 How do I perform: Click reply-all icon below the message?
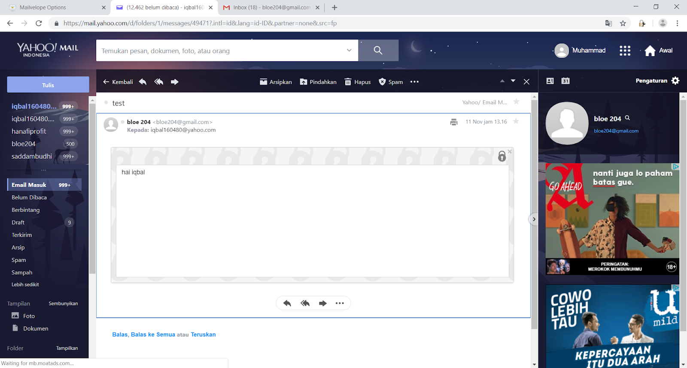tap(305, 303)
